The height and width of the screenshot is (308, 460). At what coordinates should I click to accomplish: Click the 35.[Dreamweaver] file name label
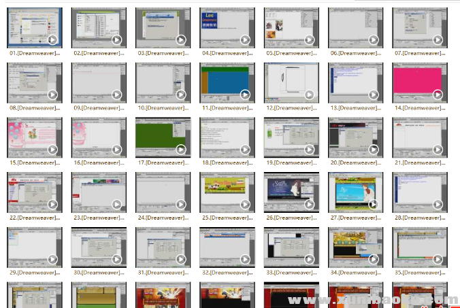(420, 273)
